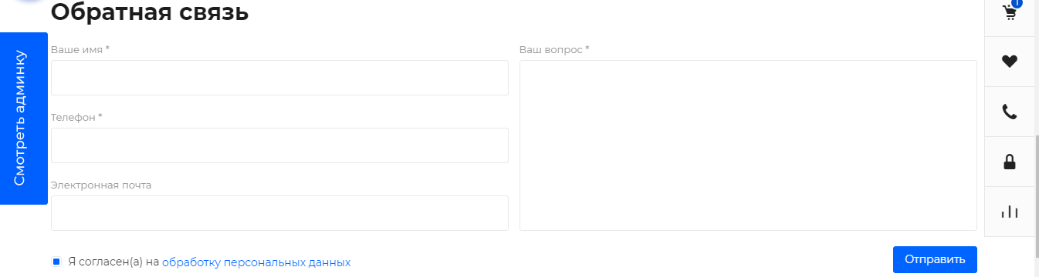This screenshot has width=1039, height=277.
Task: Click the phone callback icon
Action: pos(1010,112)
